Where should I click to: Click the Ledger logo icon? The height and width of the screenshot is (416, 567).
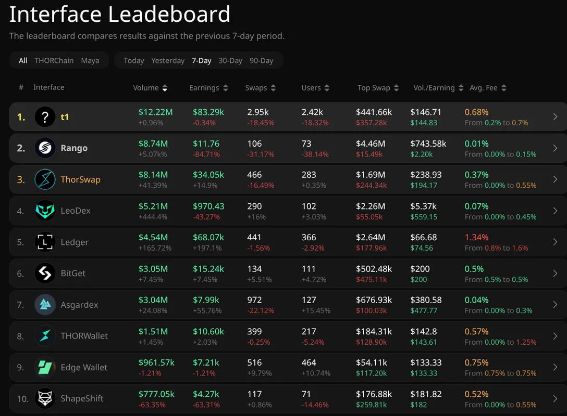tap(45, 242)
